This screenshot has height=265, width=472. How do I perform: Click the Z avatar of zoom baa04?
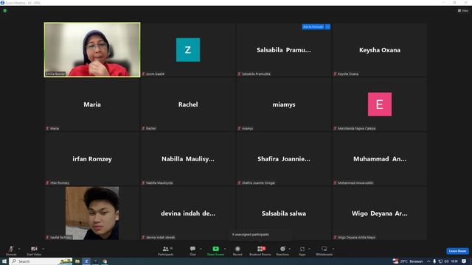click(x=188, y=50)
